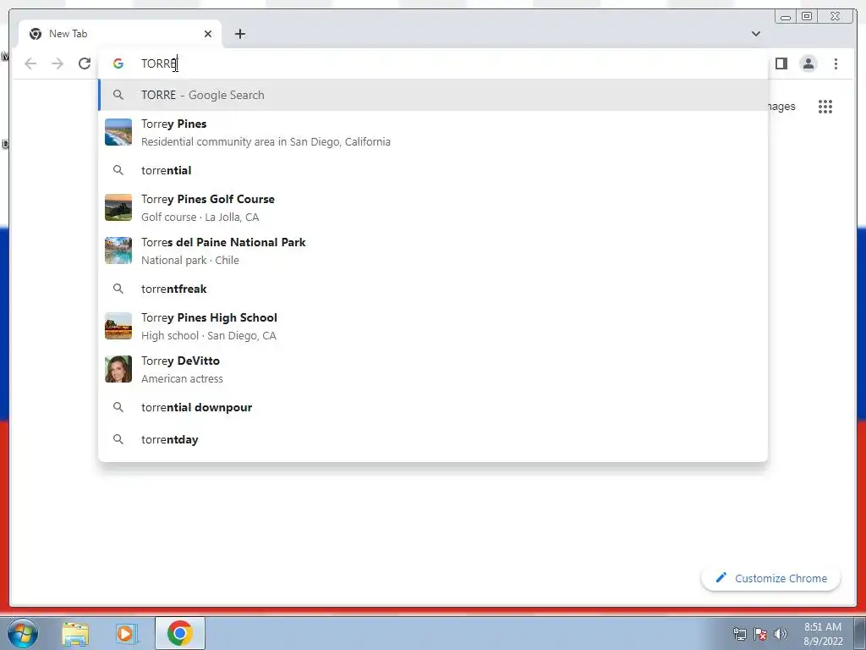This screenshot has width=866, height=650.
Task: Click the browser forward arrow
Action: click(58, 63)
